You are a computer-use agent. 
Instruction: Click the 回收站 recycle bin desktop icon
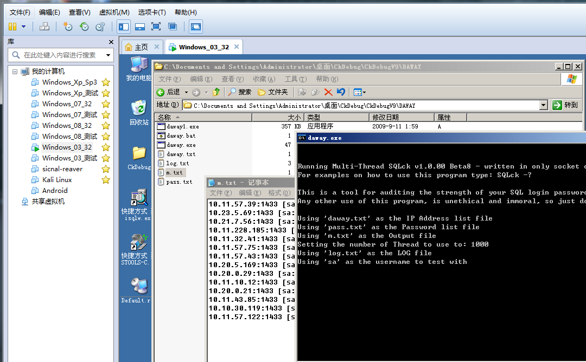point(139,112)
